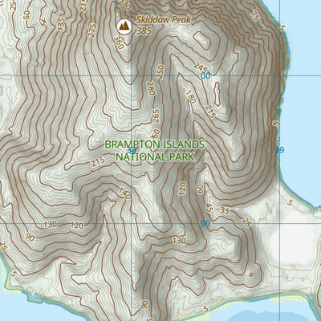Click the grid label 00
The width and height of the screenshot is (321, 321).
click(205, 76)
